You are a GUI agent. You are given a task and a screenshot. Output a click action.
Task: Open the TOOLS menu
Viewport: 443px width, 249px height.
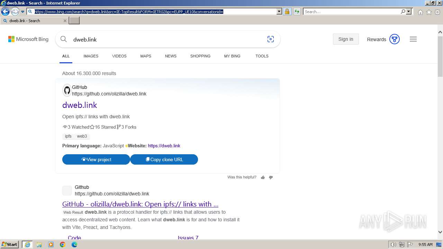[x=262, y=56]
